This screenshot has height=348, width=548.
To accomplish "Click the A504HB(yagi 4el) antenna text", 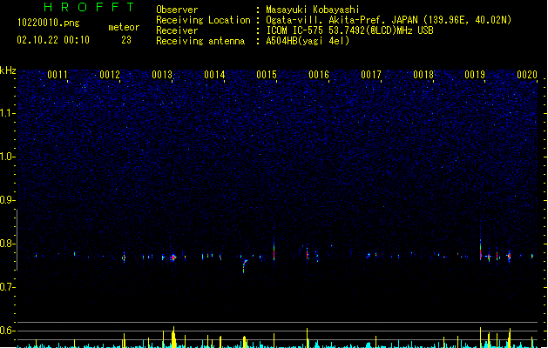I will (308, 41).
